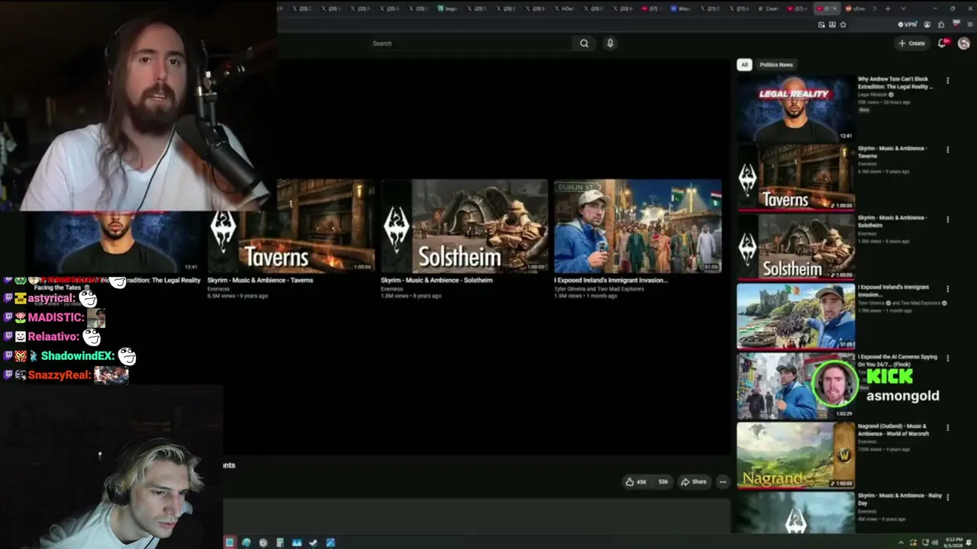Expand the browser tab list chevron
Screen dimensions: 977x549
(904, 8)
